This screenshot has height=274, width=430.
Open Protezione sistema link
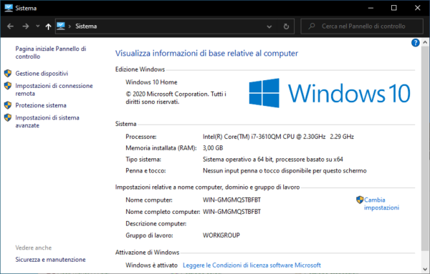coord(41,105)
